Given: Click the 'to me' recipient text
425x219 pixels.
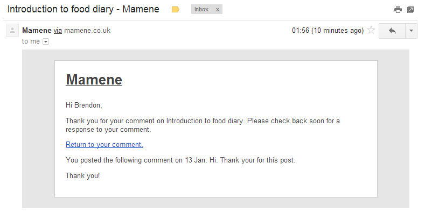Looking at the screenshot, I should (x=31, y=41).
